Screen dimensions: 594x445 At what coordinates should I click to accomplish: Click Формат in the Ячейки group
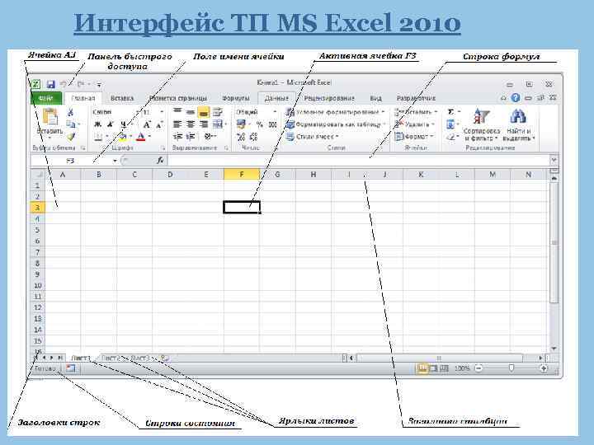413,136
